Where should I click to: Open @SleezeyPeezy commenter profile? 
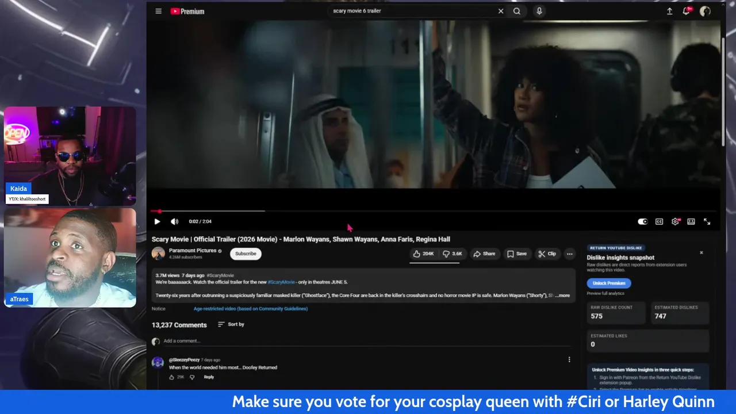coord(184,360)
